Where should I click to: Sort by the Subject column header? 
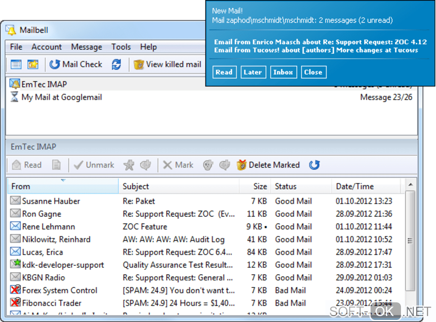pos(179,186)
